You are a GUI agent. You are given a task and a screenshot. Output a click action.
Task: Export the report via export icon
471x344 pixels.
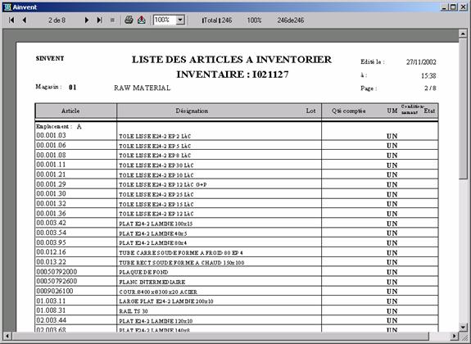tap(142, 20)
